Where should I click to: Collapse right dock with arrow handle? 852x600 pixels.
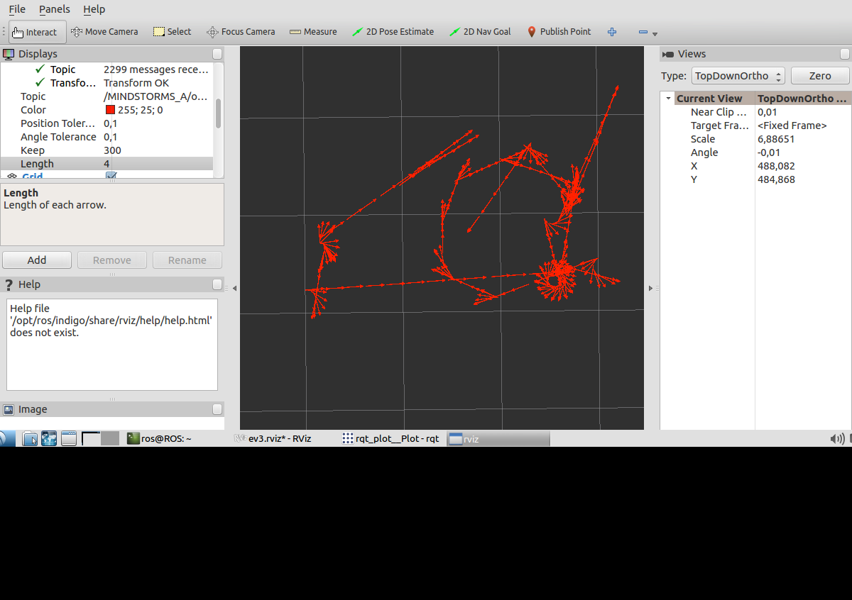650,288
